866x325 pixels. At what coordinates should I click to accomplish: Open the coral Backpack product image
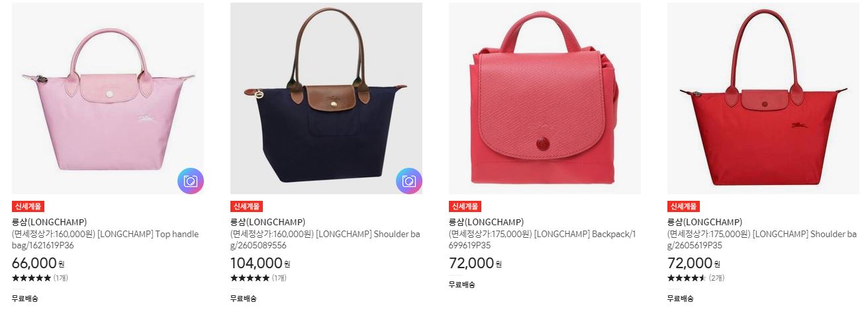pos(545,98)
